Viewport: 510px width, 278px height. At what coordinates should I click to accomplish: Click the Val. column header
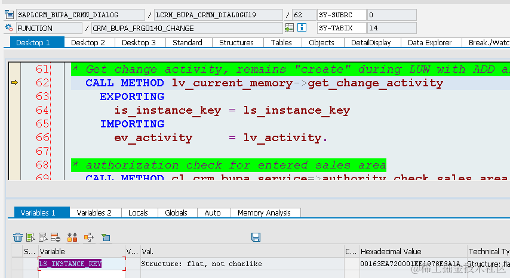[x=242, y=251]
